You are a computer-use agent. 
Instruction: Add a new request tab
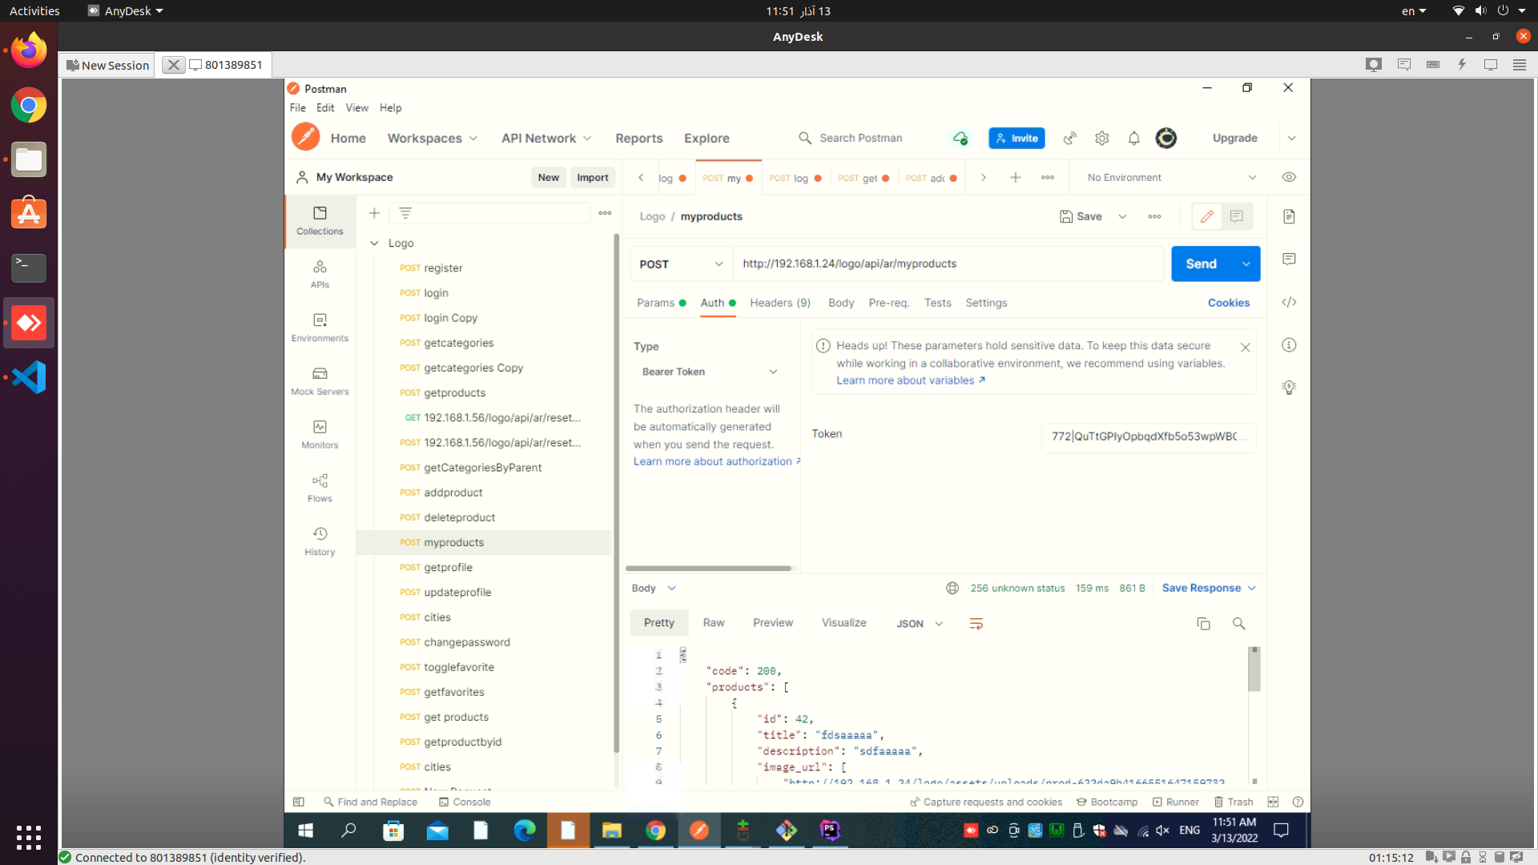point(1016,178)
